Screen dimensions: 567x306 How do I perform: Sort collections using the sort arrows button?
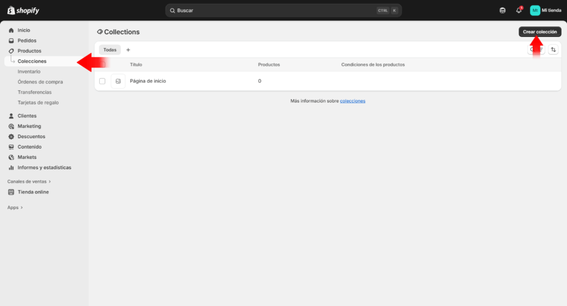point(553,50)
